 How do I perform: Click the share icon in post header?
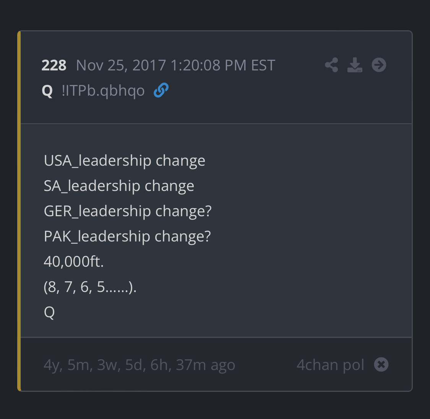tap(331, 65)
